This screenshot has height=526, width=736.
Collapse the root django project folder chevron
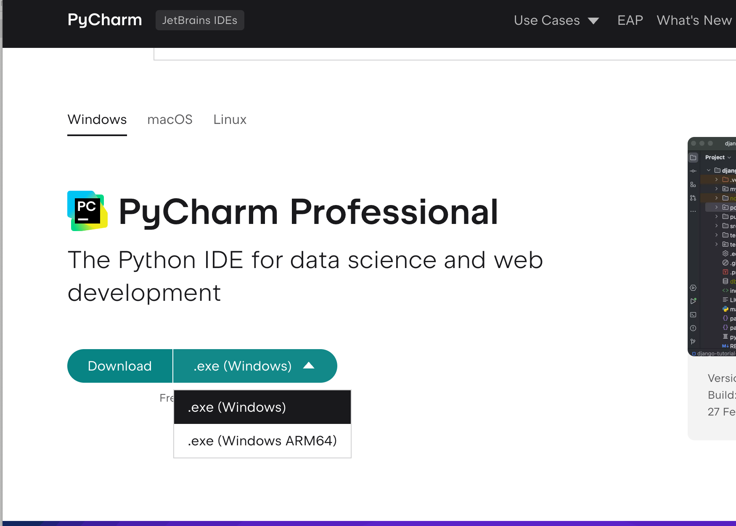[709, 170]
